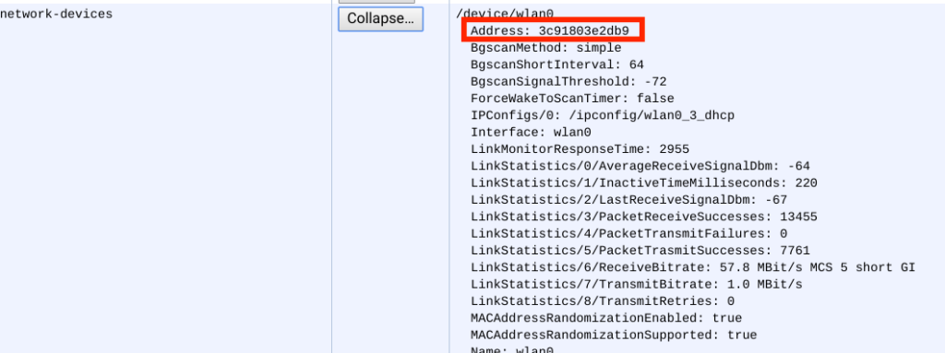
Task: Click the Collapse… button for network-devices
Action: (x=380, y=18)
